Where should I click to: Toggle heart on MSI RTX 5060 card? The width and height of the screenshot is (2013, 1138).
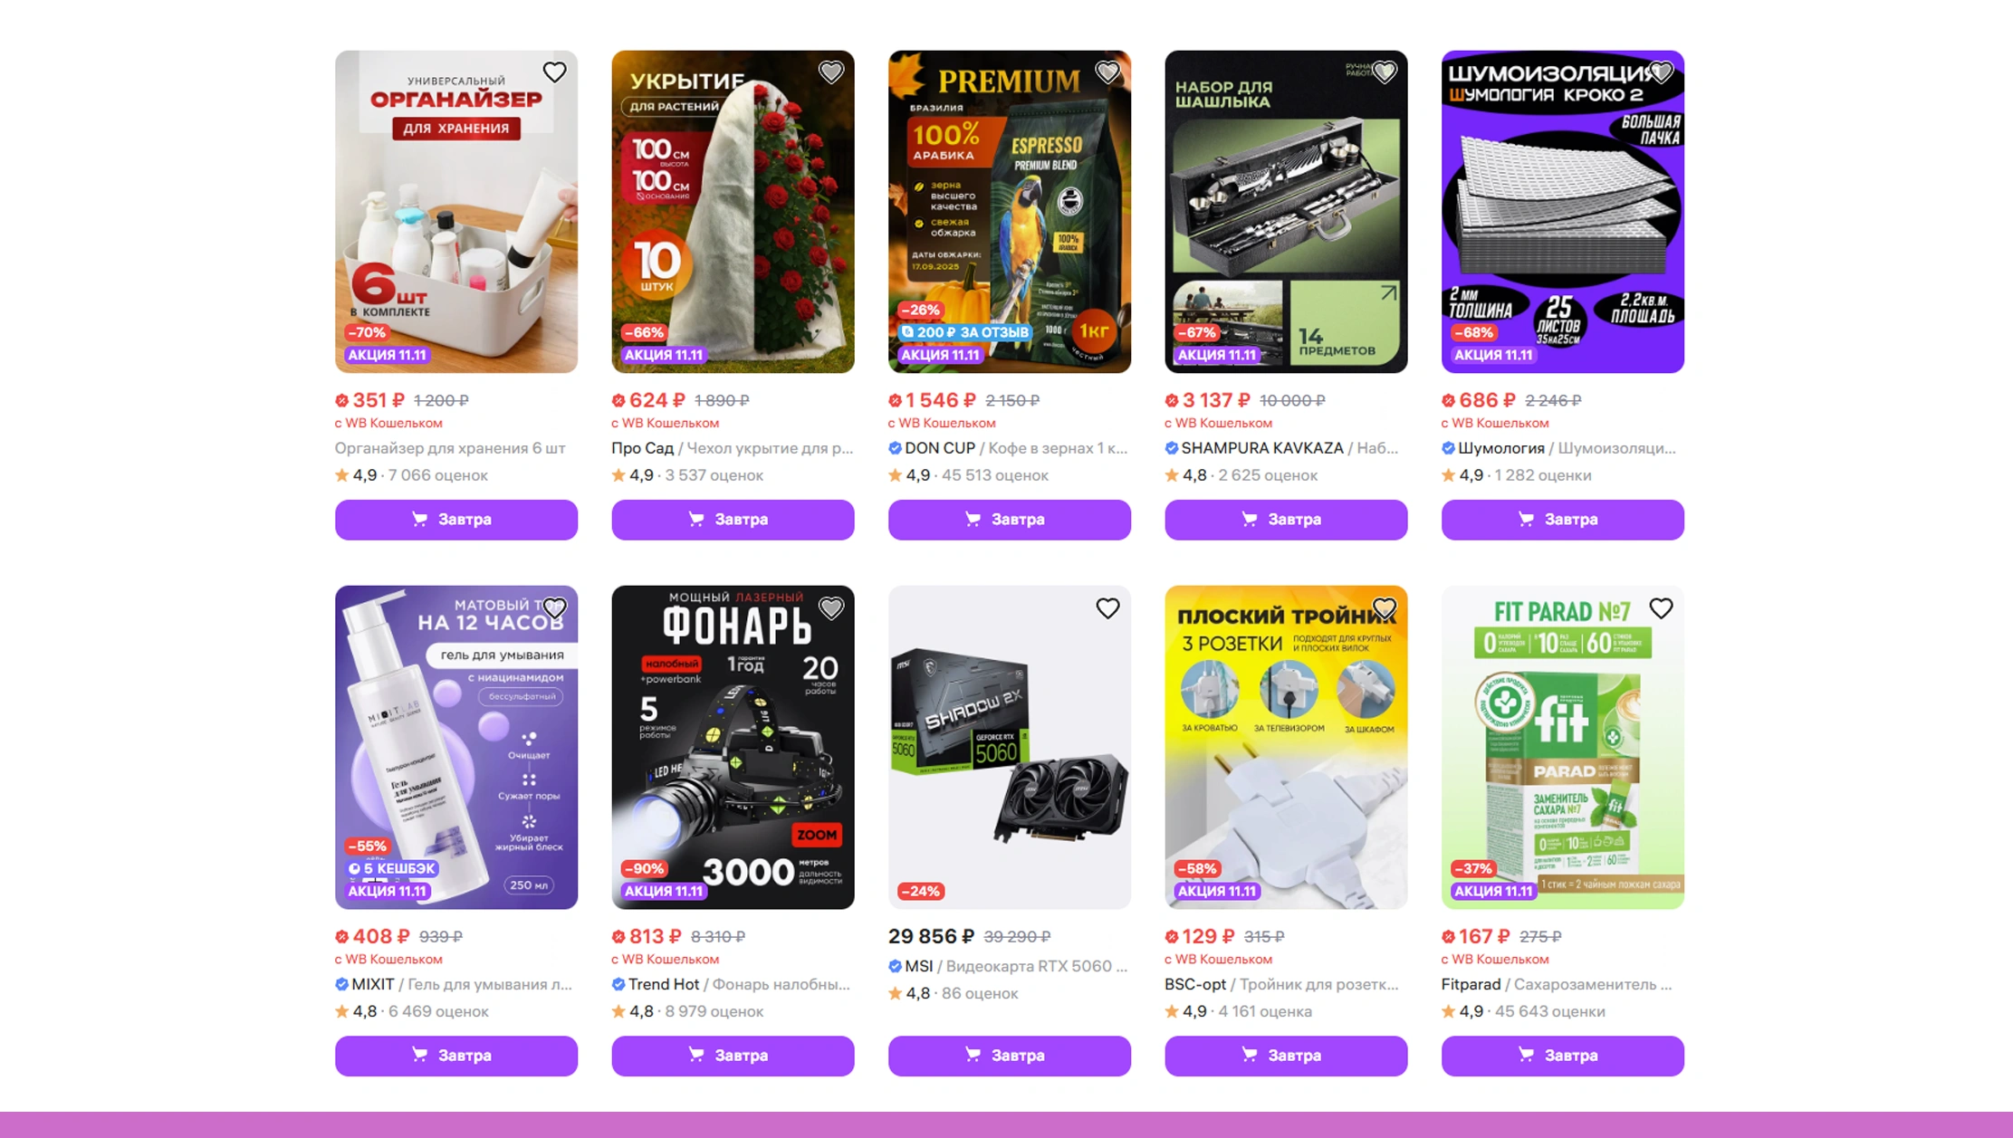coord(1107,607)
